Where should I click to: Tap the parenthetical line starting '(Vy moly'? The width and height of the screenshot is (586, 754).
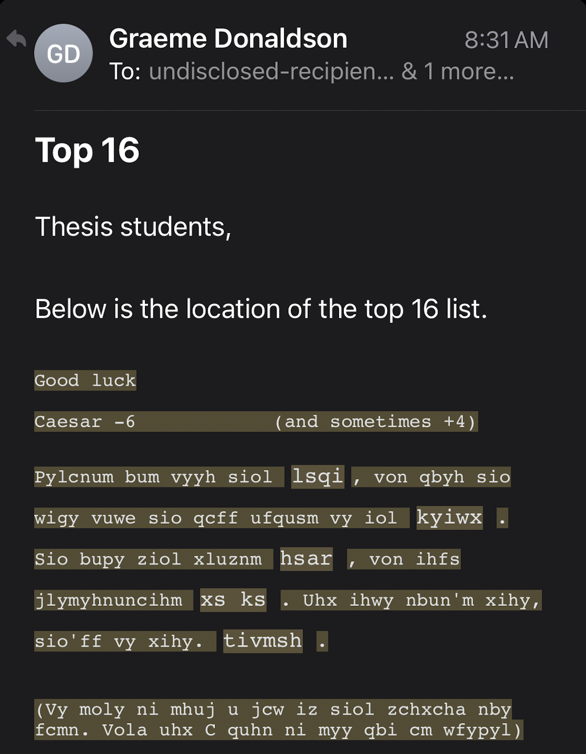[273, 709]
